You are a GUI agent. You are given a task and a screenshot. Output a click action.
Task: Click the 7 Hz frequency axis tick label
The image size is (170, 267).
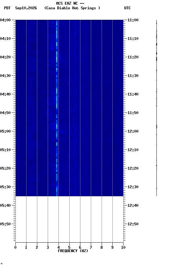point(91,248)
